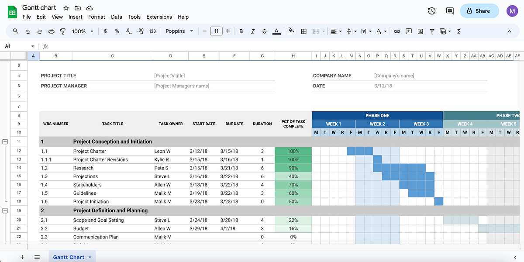This screenshot has height=262, width=524.
Task: Open version history
Action: tap(431, 11)
